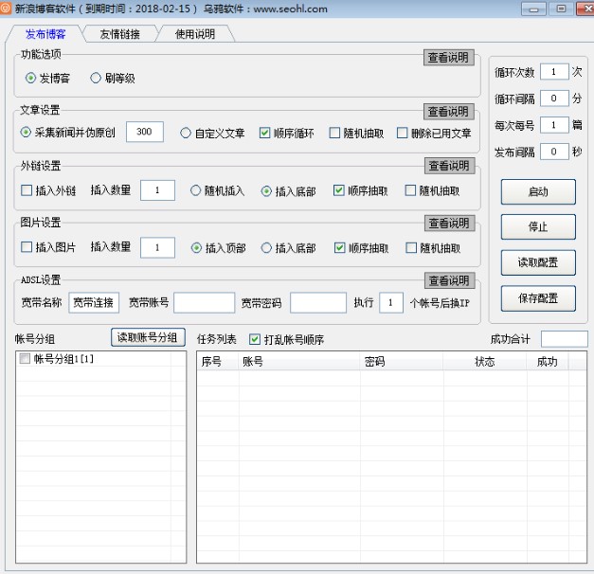Click the 停止 button

tap(538, 227)
